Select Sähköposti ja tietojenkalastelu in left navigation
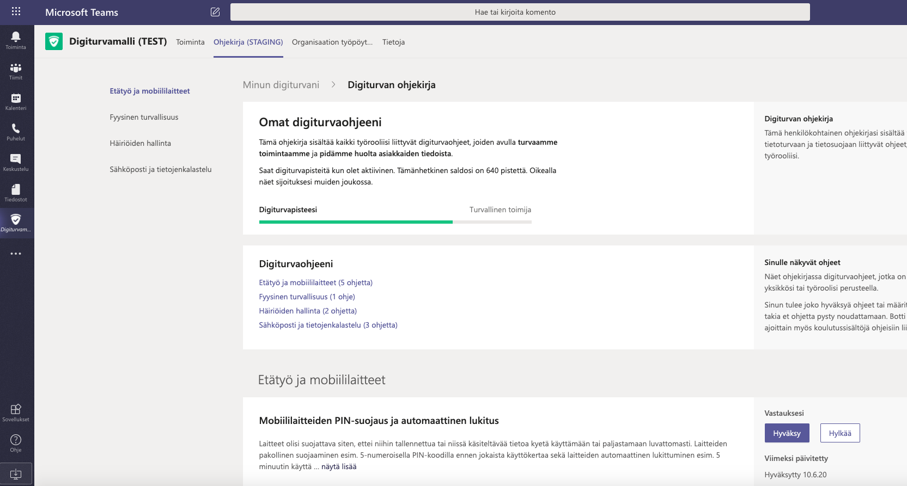The image size is (907, 486). [x=161, y=169]
